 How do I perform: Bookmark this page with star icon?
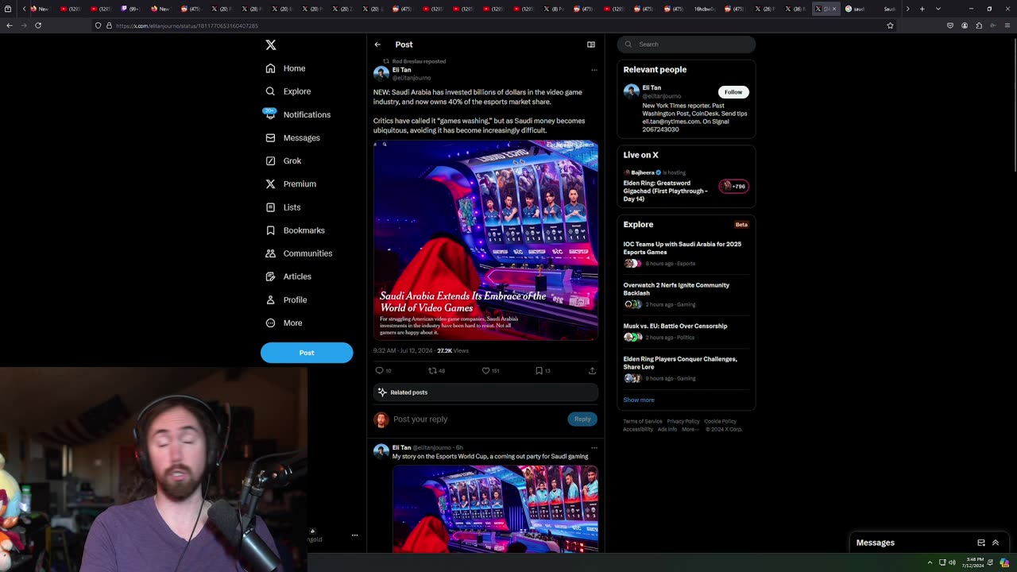point(890,25)
